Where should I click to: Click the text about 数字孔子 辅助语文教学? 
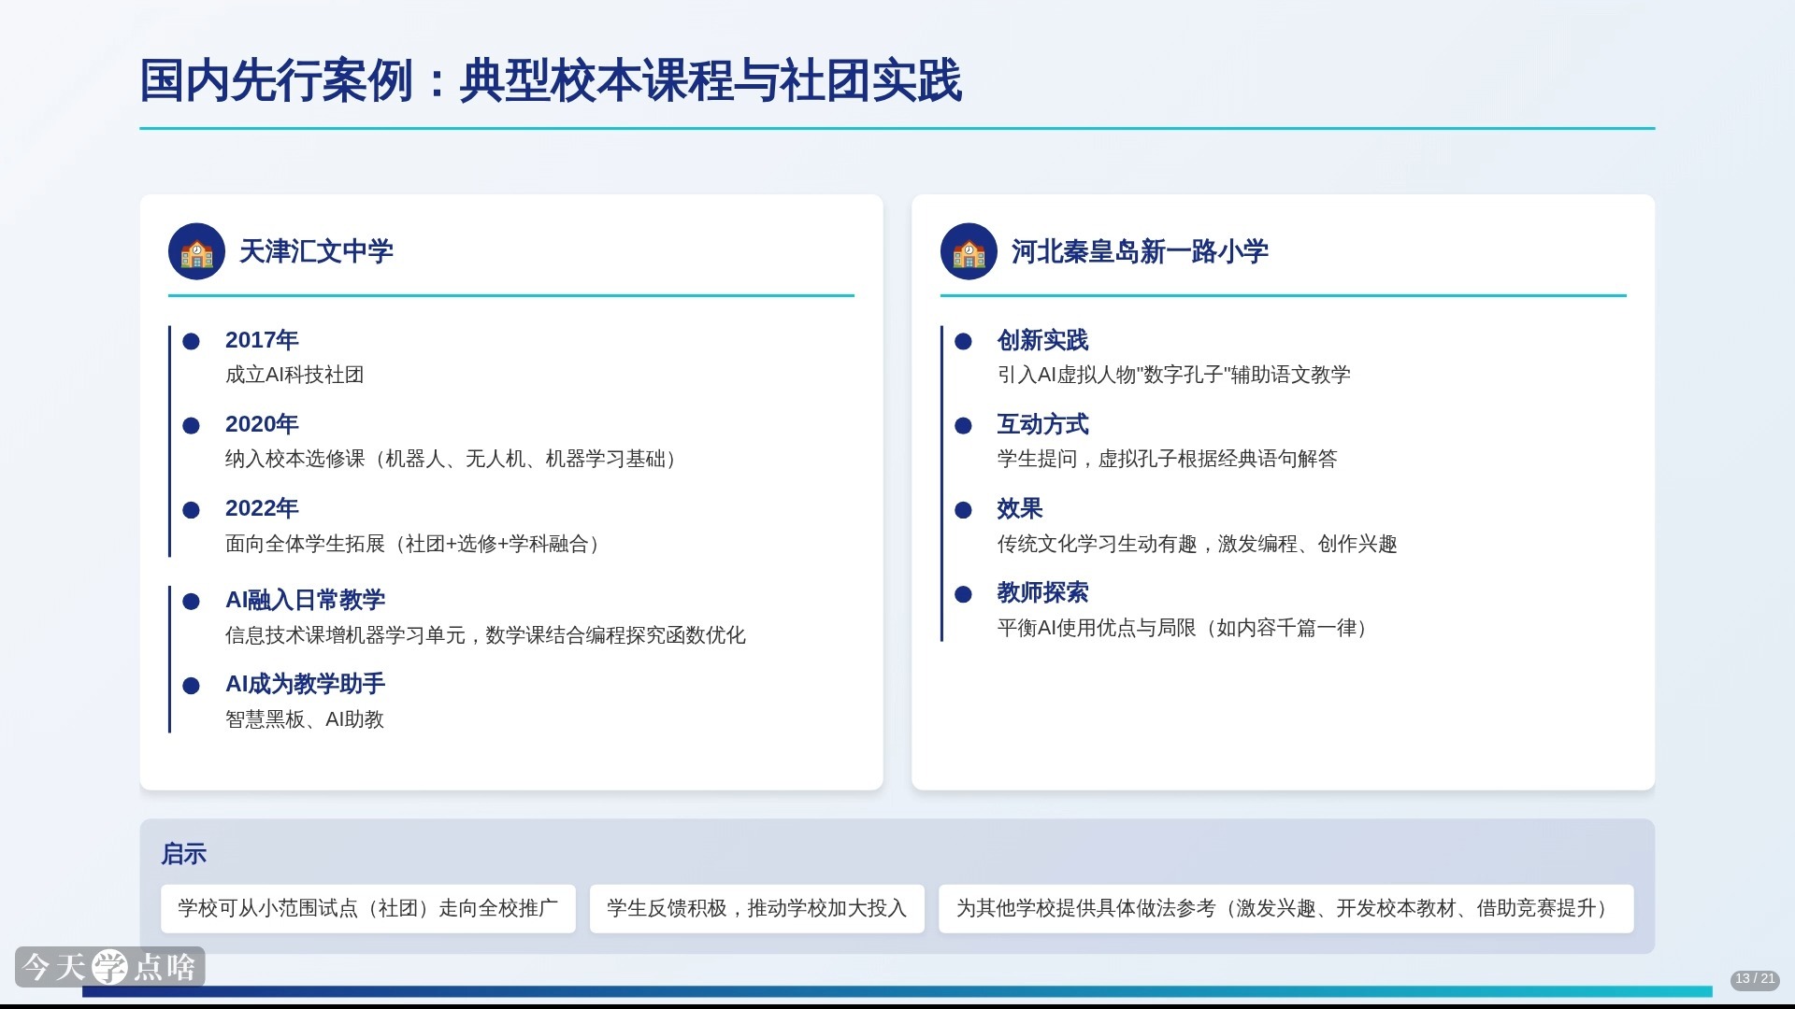(1173, 375)
